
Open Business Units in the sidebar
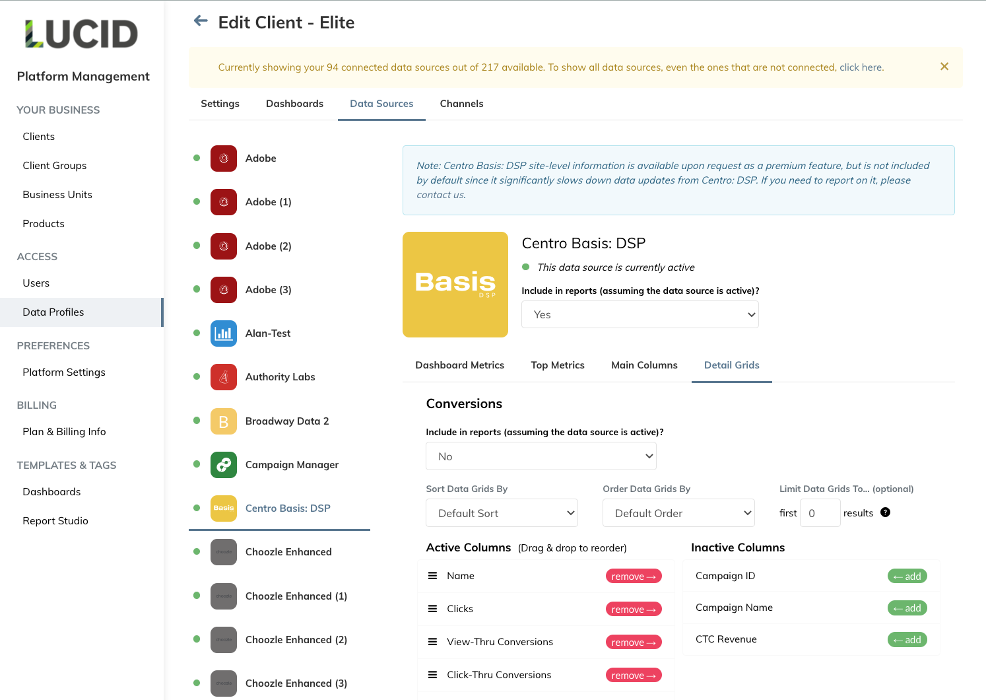57,195
